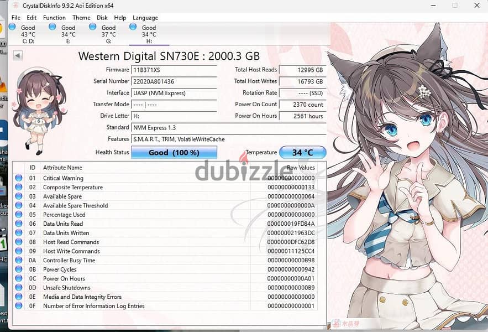Select the C: D: disk tab
This screenshot has width=488, height=332.
(x=28, y=34)
